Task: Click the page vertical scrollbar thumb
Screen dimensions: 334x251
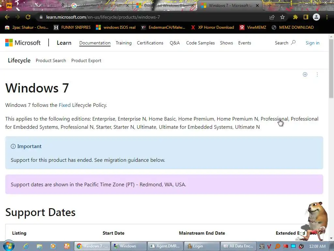Action: tap(331, 68)
